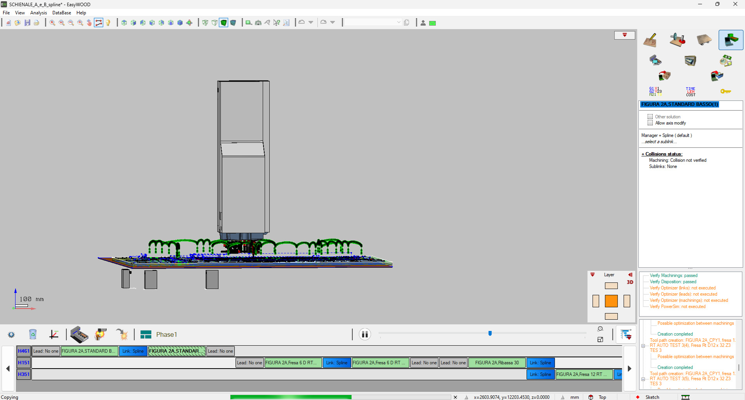Viewport: 745px width, 400px height.
Task: Click the zoom in magnifier icon
Action: click(x=80, y=23)
